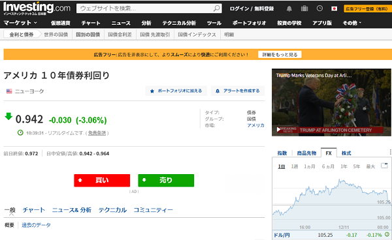Click the realtime clock icon beside 10:39:31

pyautogui.click(x=20, y=133)
